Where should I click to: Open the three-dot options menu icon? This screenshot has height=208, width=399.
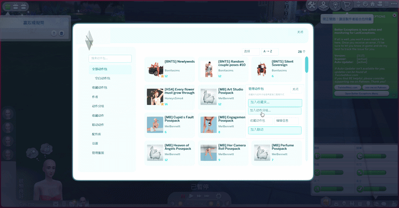[394, 4]
